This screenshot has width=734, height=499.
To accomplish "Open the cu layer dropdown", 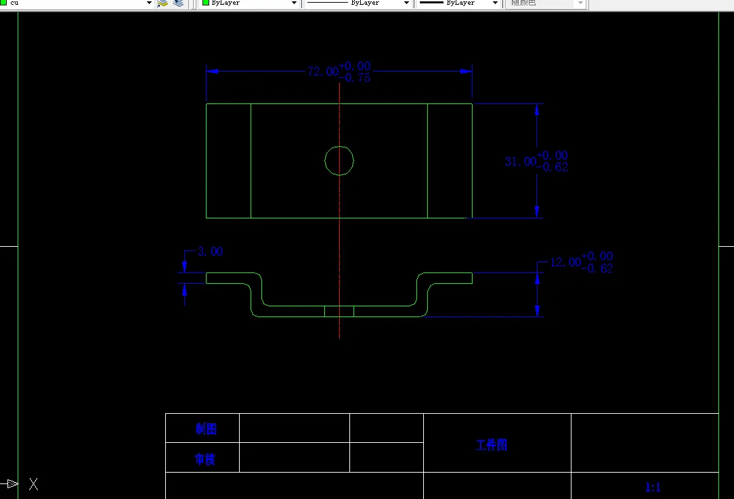I will coord(148,3).
